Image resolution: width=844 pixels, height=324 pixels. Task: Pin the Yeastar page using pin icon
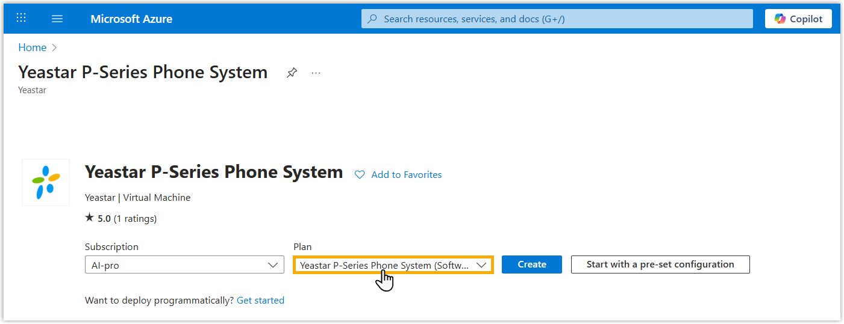(x=292, y=73)
